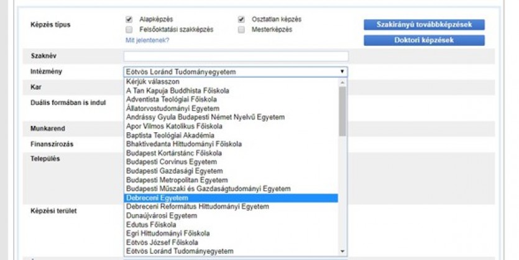Select Dunaújvárosi Egyetem

click(x=231, y=216)
